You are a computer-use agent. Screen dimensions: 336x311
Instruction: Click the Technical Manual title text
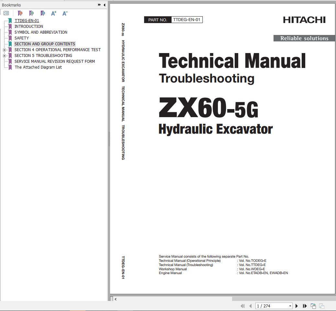[x=232, y=61]
